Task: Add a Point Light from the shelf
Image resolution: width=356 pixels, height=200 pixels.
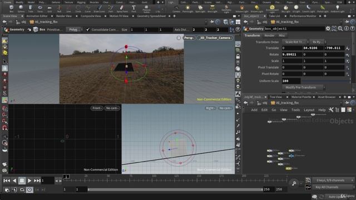Action: [x=188, y=9]
